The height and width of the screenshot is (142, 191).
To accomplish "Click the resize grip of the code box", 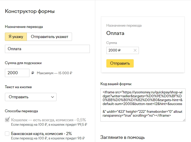I will pos(184,120).
